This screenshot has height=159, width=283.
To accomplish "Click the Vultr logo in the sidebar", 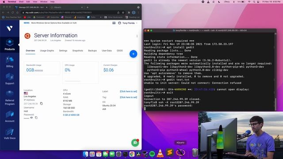I will (x=9, y=28).
